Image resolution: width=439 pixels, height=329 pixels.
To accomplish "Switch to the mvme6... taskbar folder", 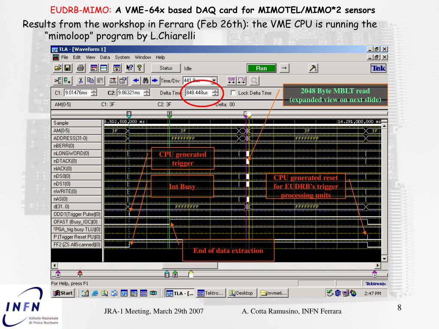I will (x=273, y=293).
